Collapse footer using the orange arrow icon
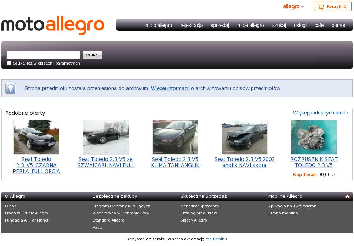 pos(347,196)
